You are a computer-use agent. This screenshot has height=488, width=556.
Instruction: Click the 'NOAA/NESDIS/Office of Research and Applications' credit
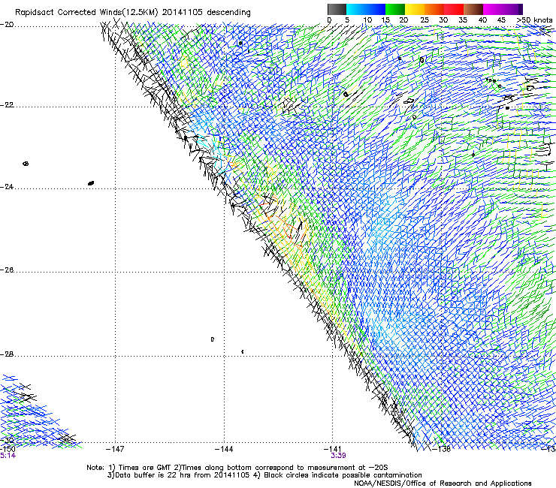tap(443, 483)
